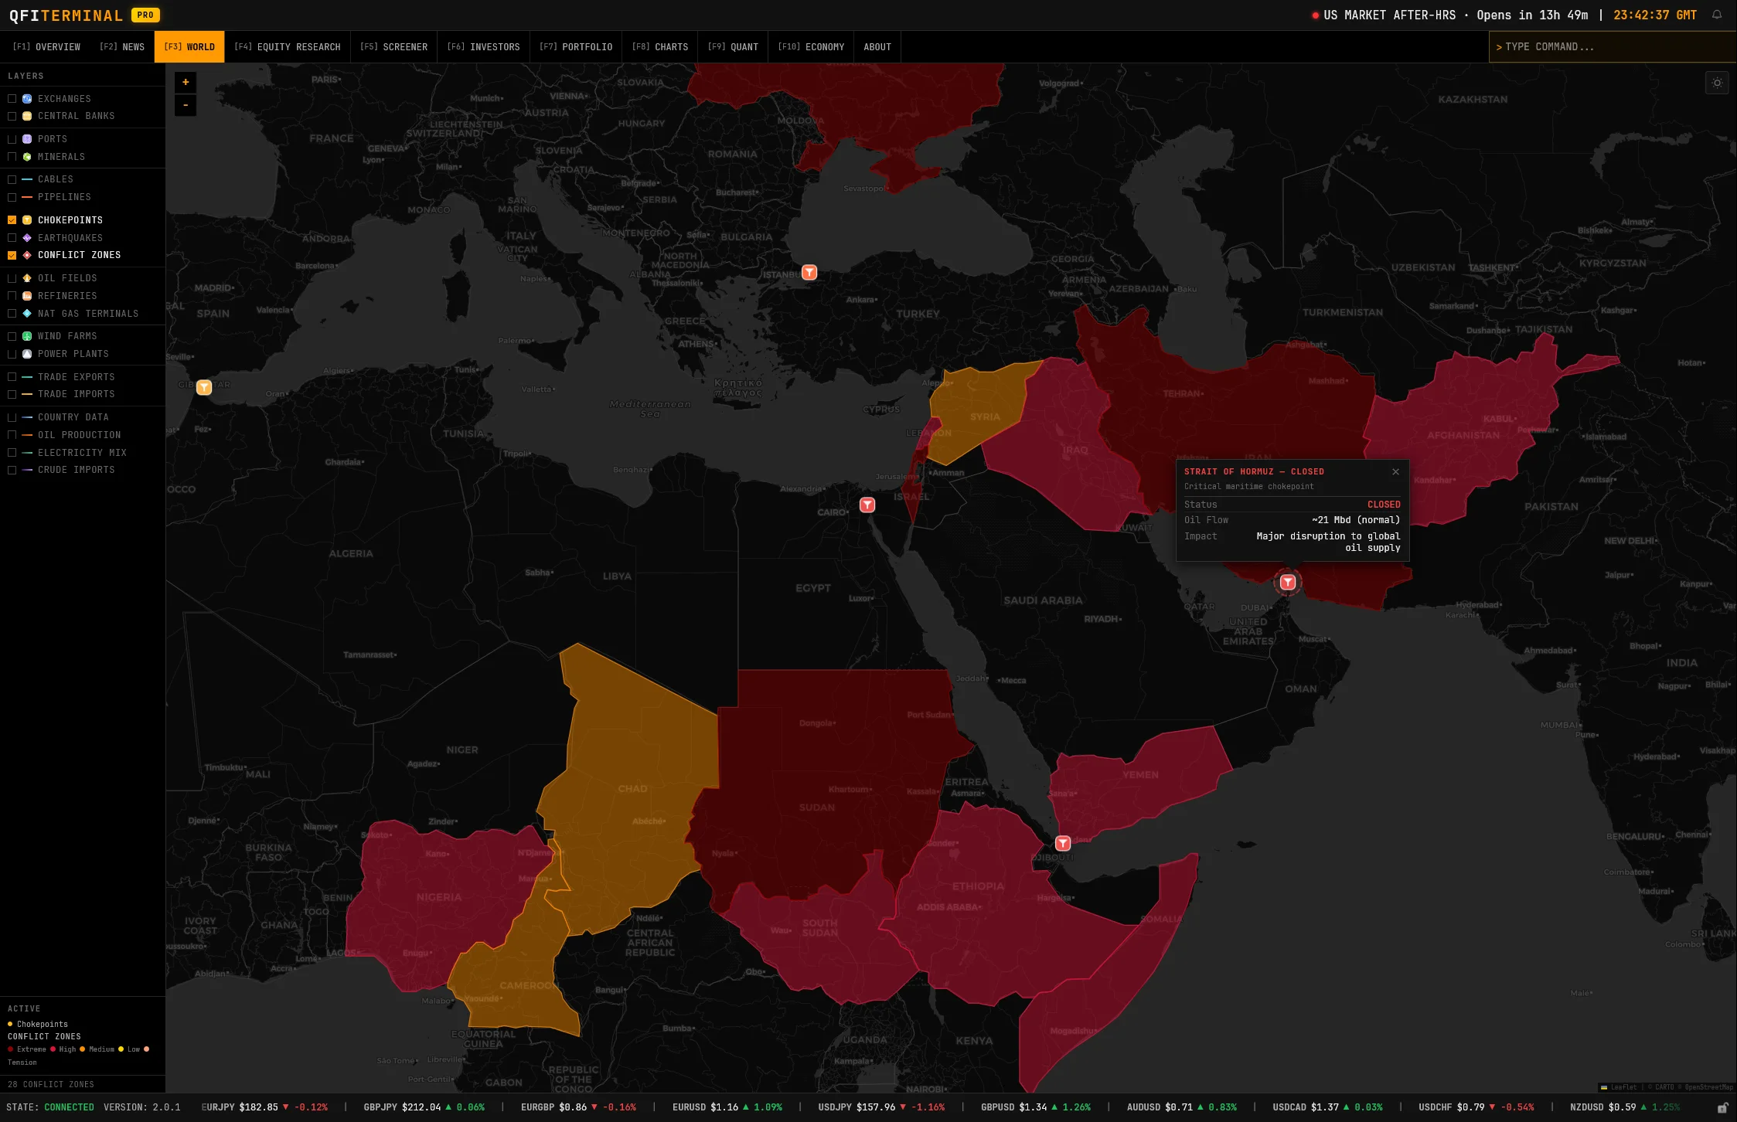Image resolution: width=1737 pixels, height=1122 pixels.
Task: Enable the Oil Fields layer checkbox
Action: 12,277
